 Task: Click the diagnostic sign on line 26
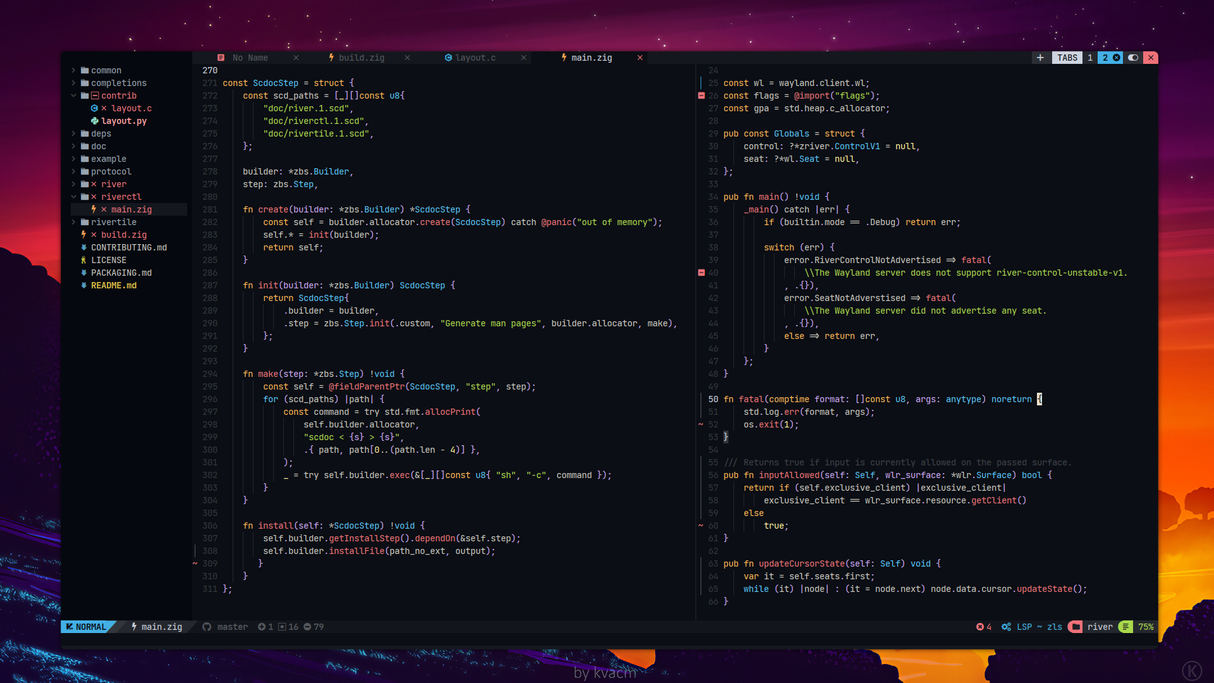click(x=701, y=95)
